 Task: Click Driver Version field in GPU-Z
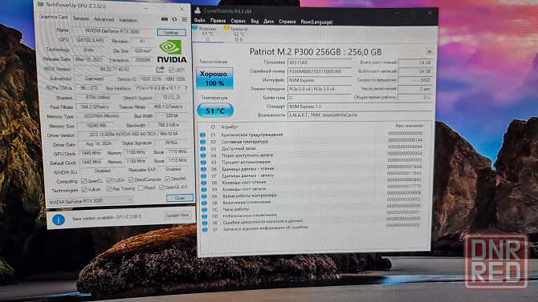[x=133, y=135]
